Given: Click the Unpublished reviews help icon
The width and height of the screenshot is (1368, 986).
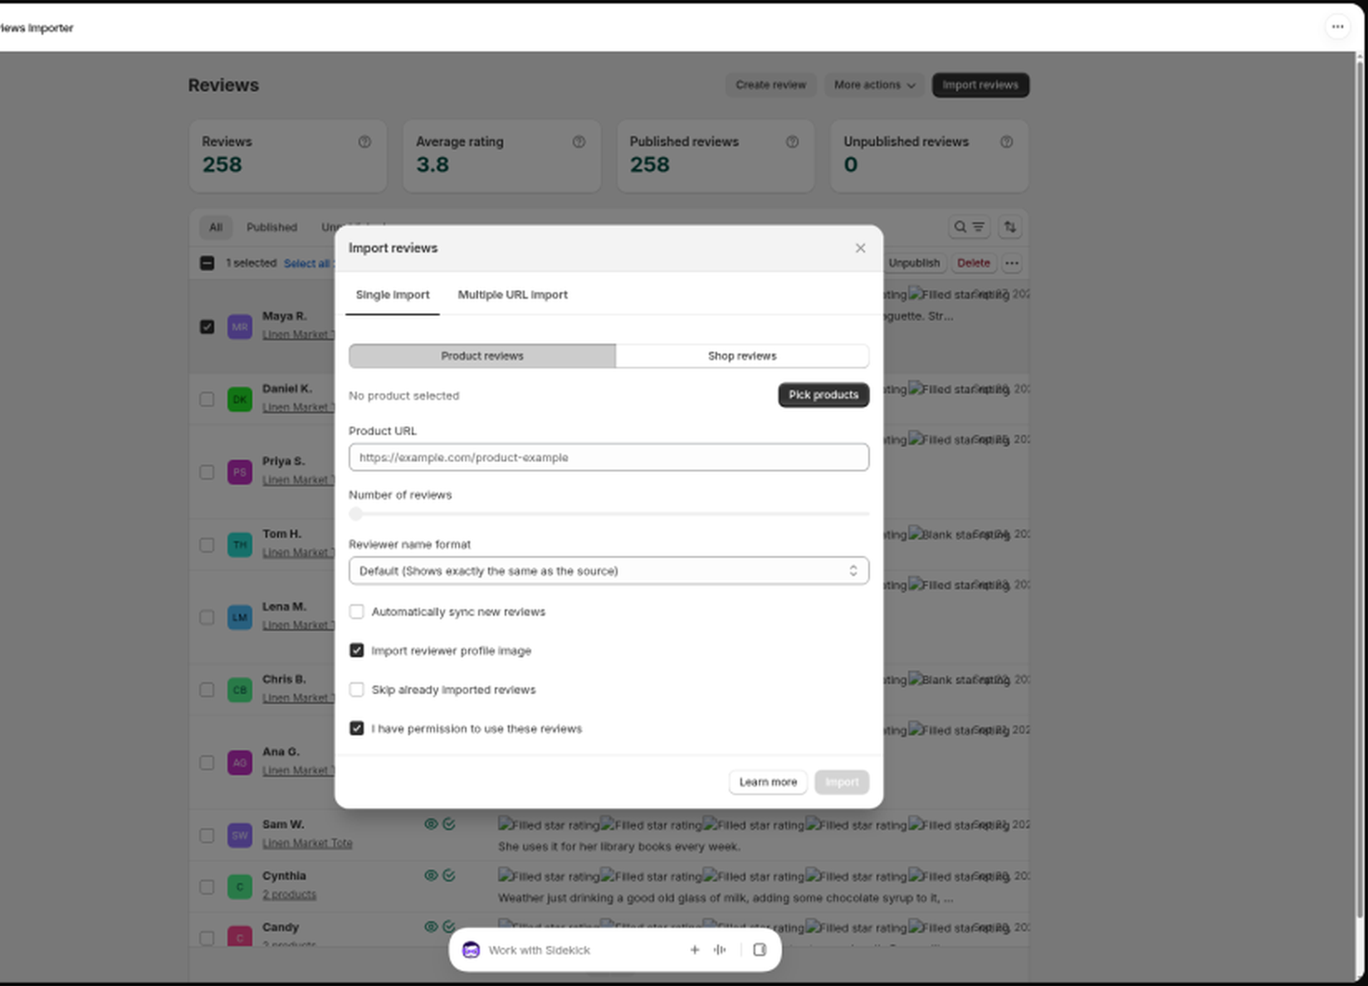Looking at the screenshot, I should (1006, 142).
